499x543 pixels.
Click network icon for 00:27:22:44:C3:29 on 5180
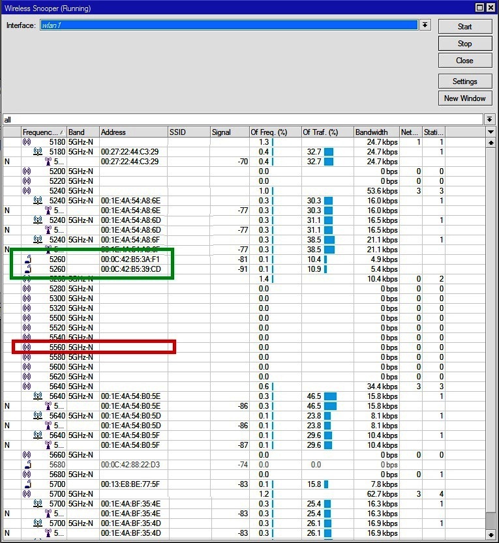tap(38, 151)
